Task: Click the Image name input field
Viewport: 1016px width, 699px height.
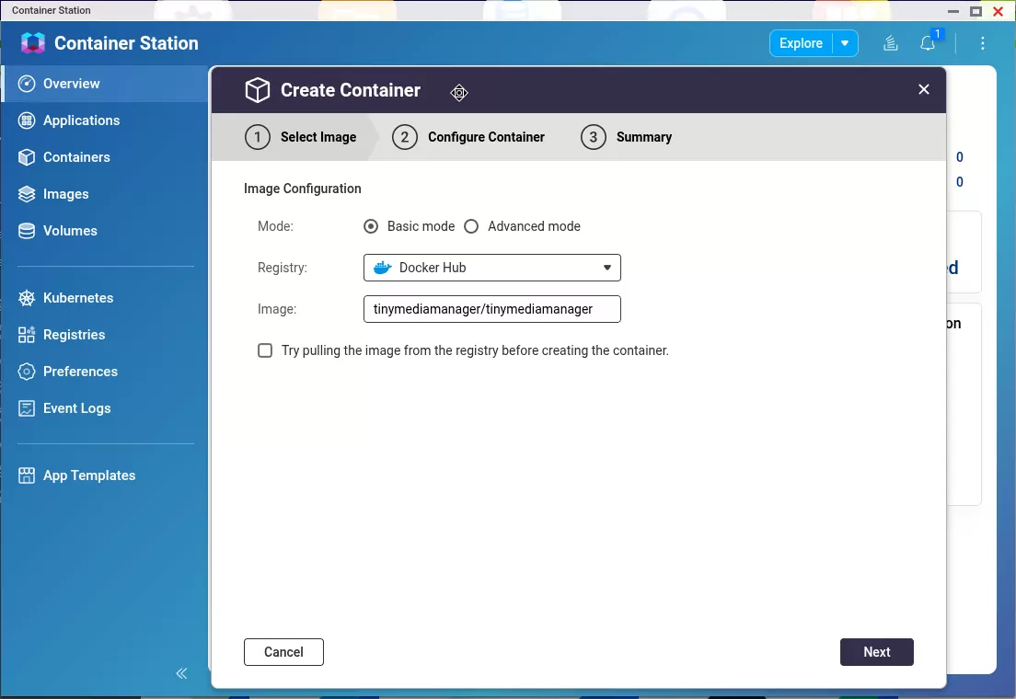Action: point(492,309)
